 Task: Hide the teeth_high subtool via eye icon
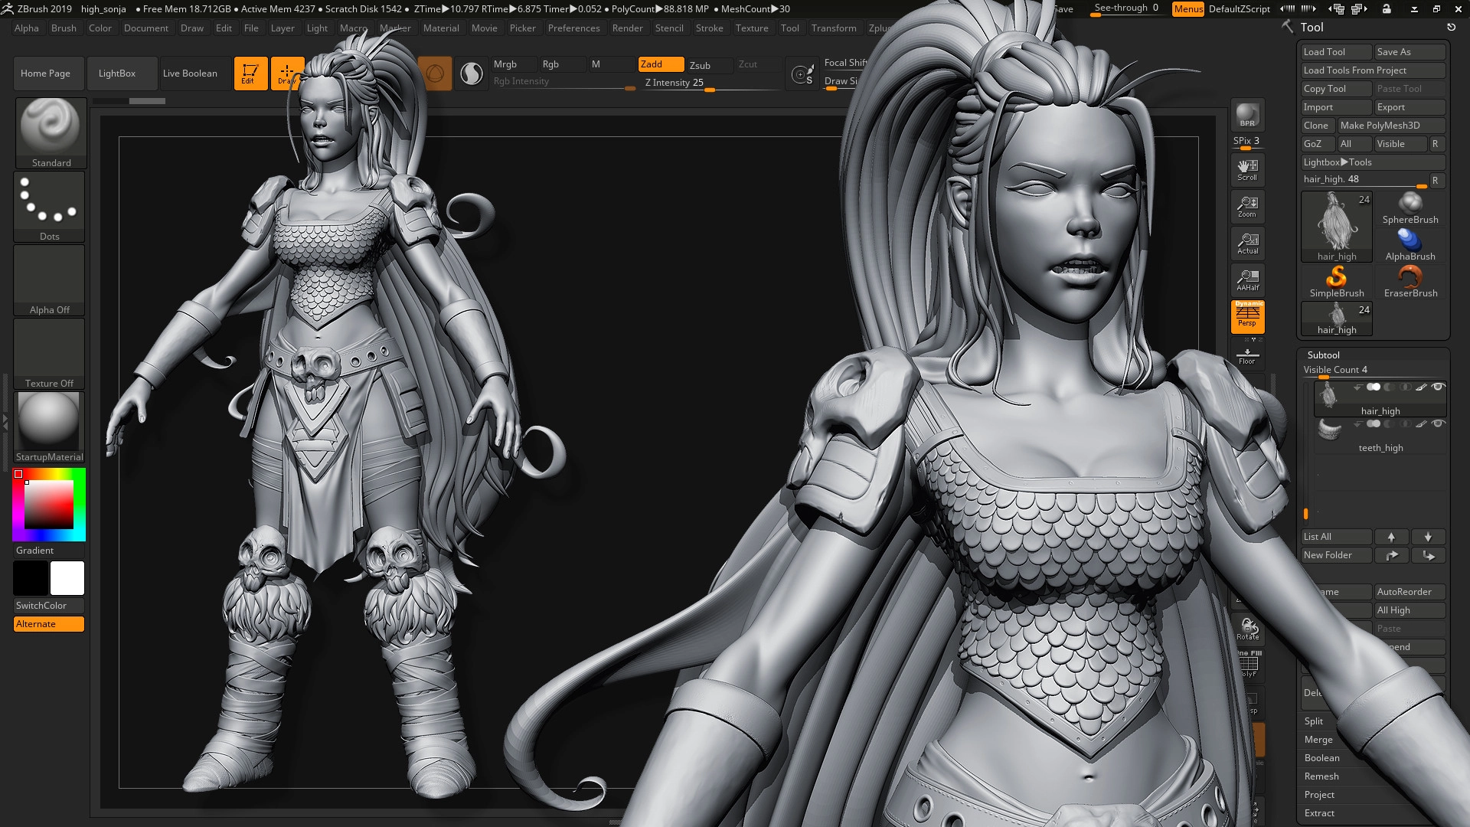click(x=1438, y=423)
